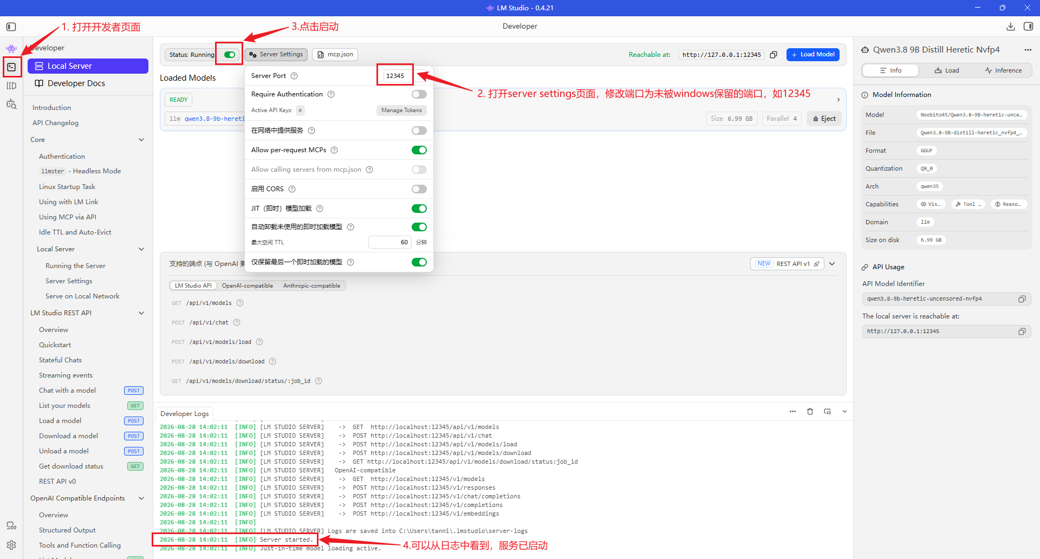Viewport: 1040px width, 559px height.
Task: Pop out Developer Logs window icon
Action: tap(827, 412)
